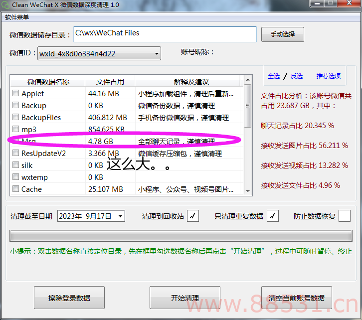
Task: Enable the Cache row checkbox
Action: pos(16,189)
